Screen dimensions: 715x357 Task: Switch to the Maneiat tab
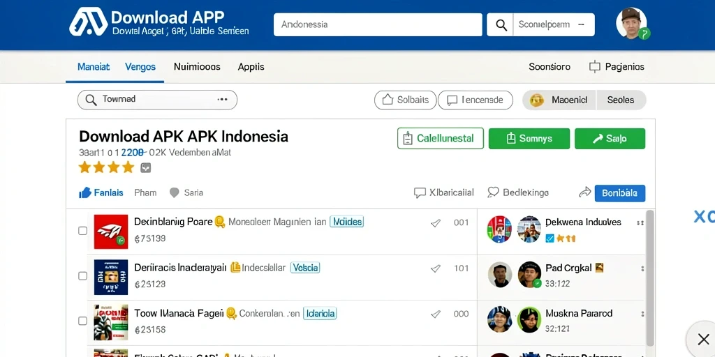point(94,67)
